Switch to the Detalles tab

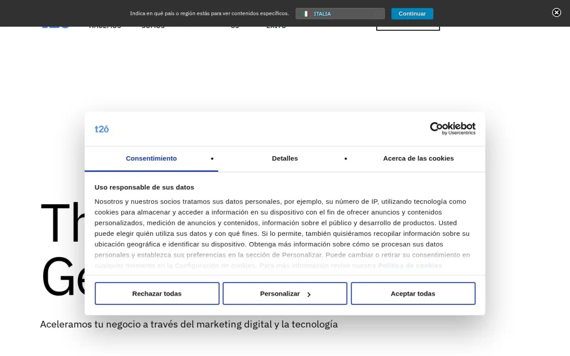tap(285, 159)
